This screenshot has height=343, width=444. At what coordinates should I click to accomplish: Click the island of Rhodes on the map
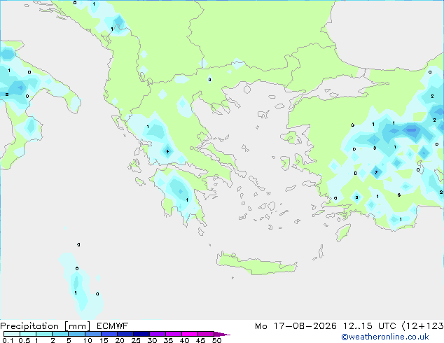click(343, 232)
